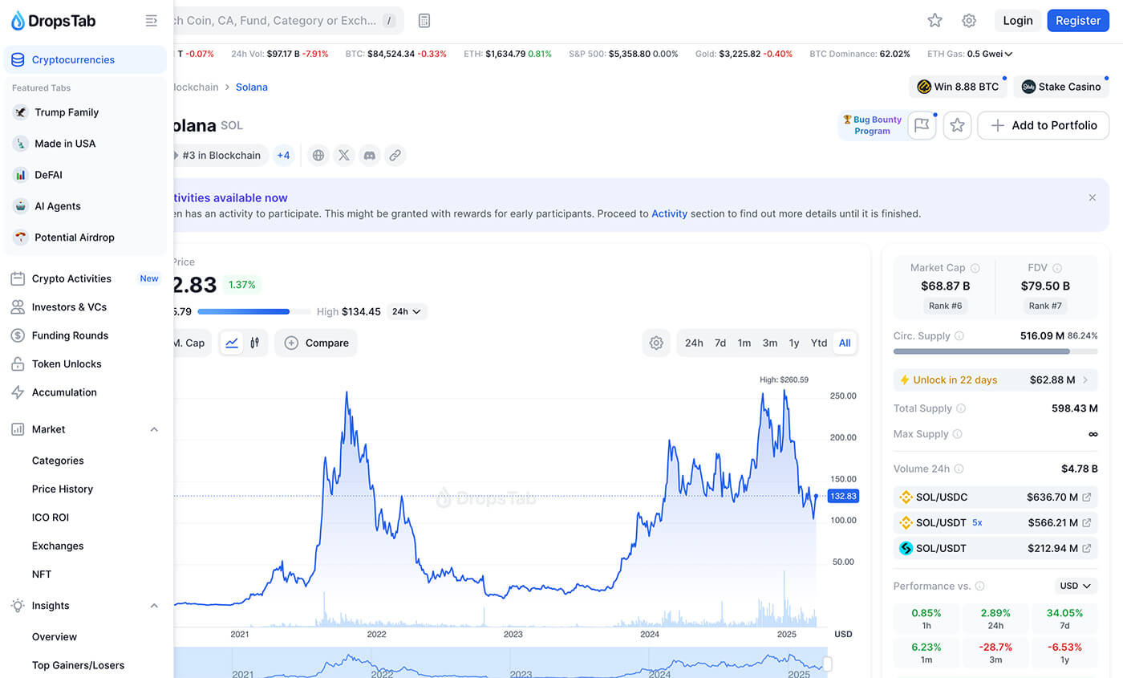The image size is (1123, 678).
Task: Select the 7d chart range
Action: (720, 343)
